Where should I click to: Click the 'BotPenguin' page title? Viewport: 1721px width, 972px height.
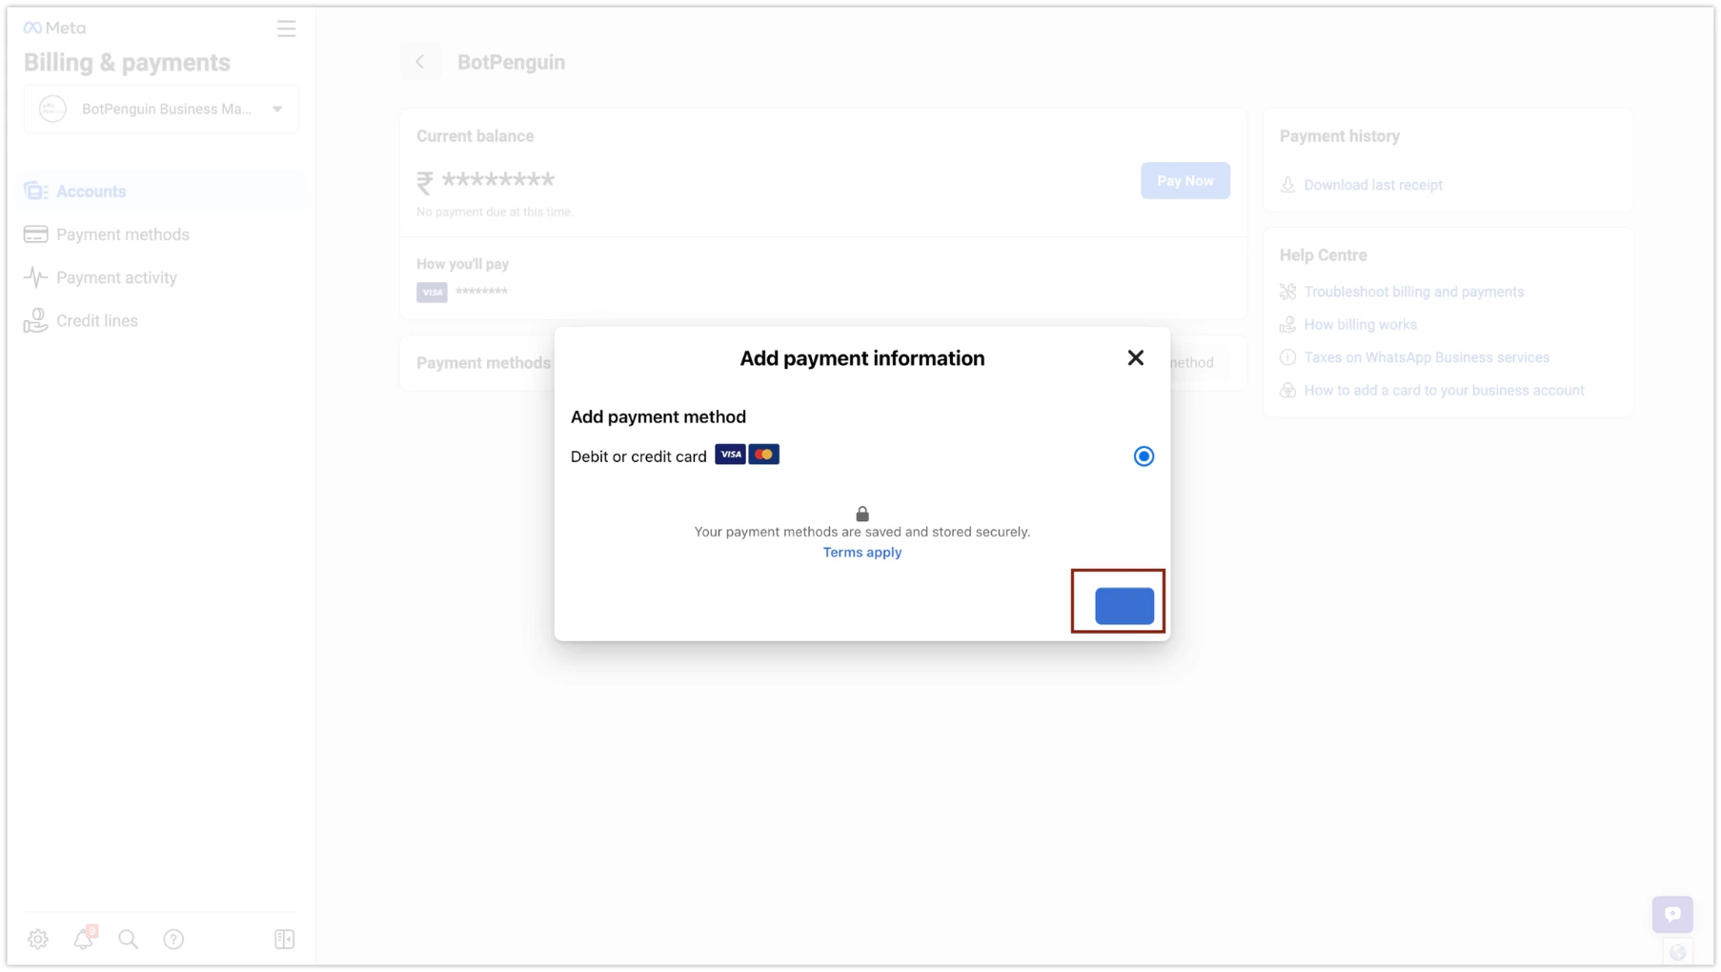coord(511,62)
